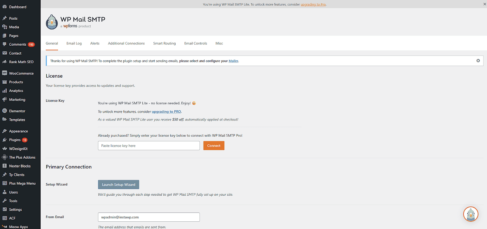
Task: Open Marketing via the megaphone icon
Action: (5, 99)
